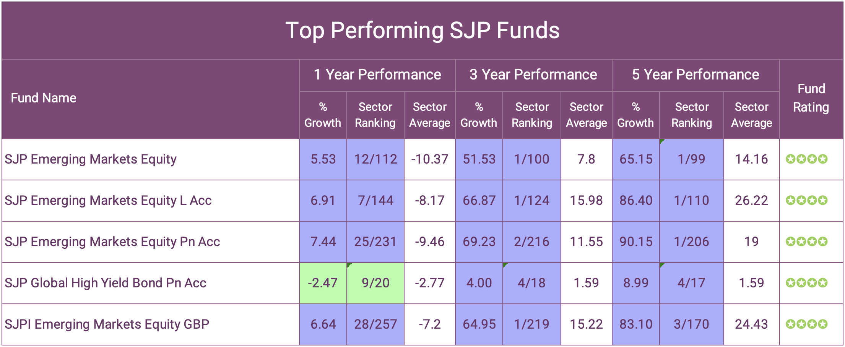Click the 5 Year Performance header
Viewport: 845px width, 347px height.
coord(695,75)
